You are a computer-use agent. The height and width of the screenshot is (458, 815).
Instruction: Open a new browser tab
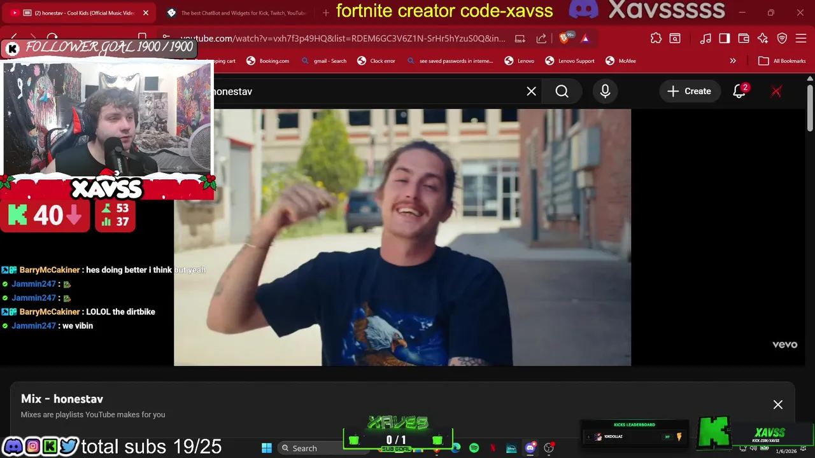326,13
